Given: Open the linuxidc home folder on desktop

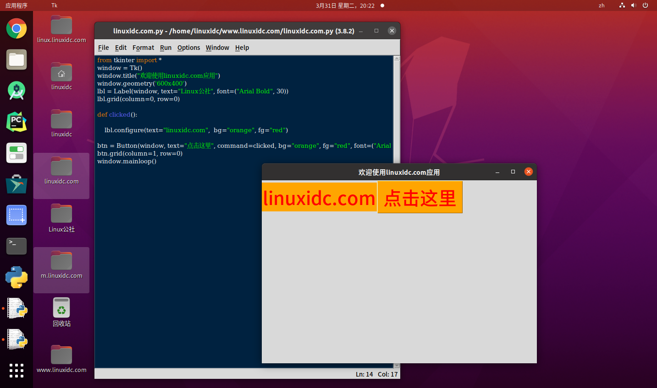Looking at the screenshot, I should [x=61, y=76].
